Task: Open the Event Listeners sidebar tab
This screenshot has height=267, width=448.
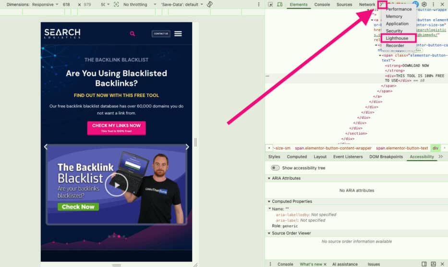Action: tap(348, 157)
